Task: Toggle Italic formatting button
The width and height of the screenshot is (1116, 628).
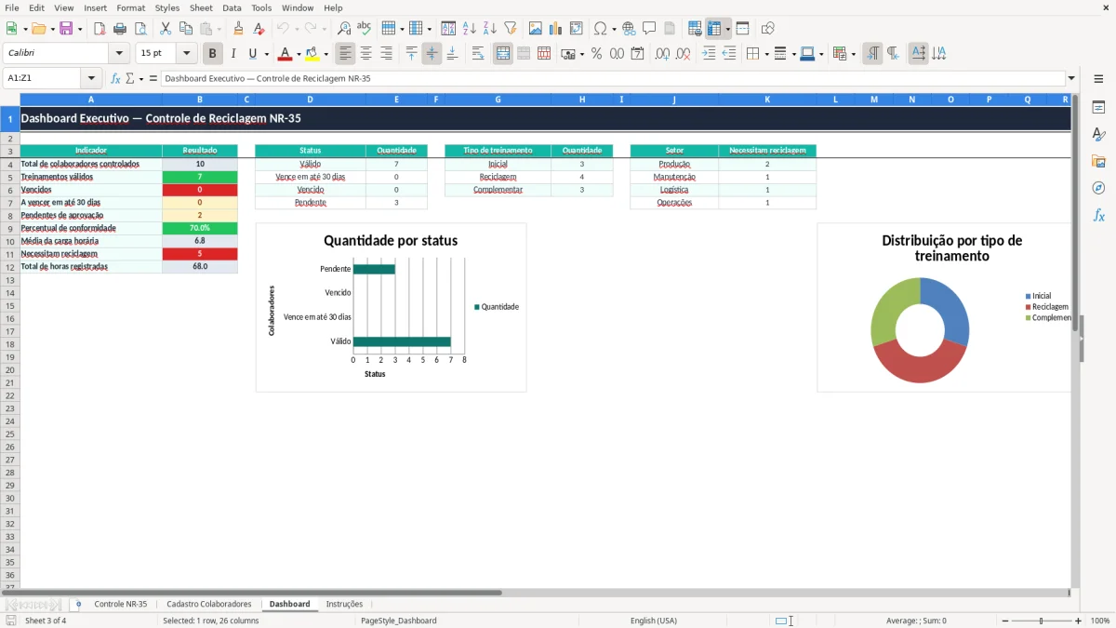Action: [233, 54]
